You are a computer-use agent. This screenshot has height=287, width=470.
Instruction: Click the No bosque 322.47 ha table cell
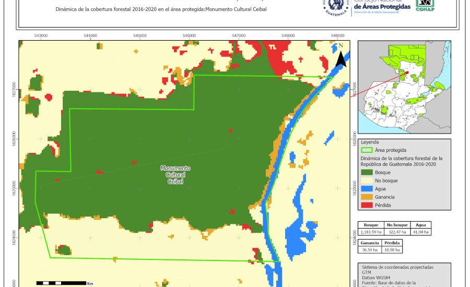[397, 232]
